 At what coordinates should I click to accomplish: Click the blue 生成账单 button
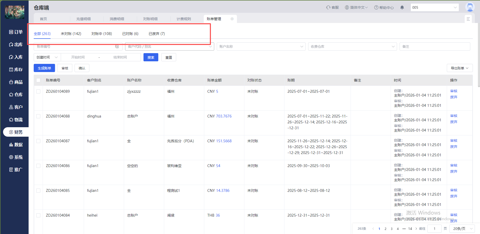pos(44,68)
